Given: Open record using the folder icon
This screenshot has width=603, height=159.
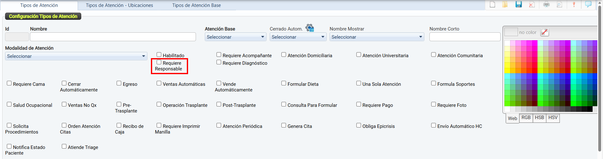Looking at the screenshot, I should pos(505,4).
